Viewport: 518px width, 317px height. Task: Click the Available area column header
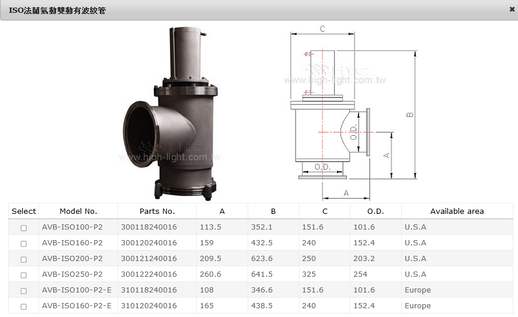[457, 211]
